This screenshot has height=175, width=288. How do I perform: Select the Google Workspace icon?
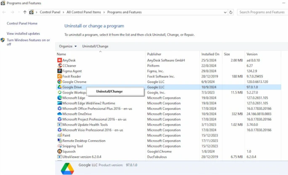pos(60,92)
